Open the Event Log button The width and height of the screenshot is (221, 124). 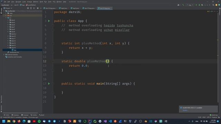(x=213, y=115)
